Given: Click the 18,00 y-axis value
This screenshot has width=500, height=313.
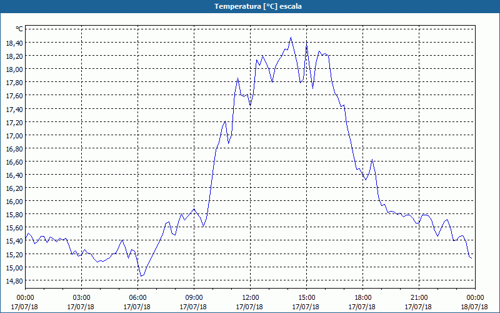Looking at the screenshot, I should [x=14, y=69].
